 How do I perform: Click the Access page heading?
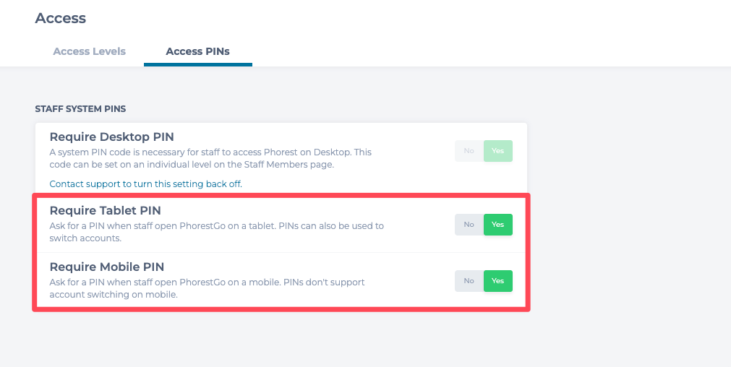tap(61, 19)
